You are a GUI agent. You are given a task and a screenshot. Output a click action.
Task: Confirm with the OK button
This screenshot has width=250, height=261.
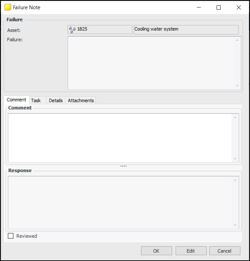(156, 251)
